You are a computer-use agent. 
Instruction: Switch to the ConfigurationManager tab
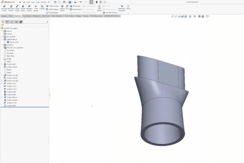click(x=12, y=22)
